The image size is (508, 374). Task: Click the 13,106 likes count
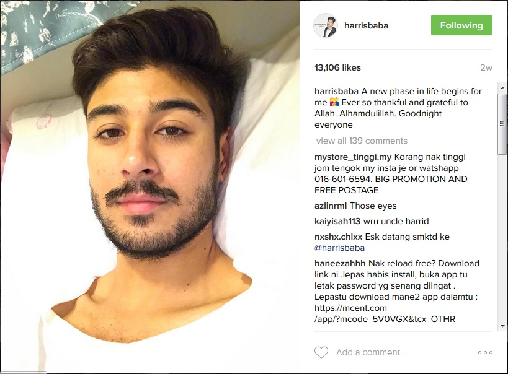pyautogui.click(x=337, y=67)
